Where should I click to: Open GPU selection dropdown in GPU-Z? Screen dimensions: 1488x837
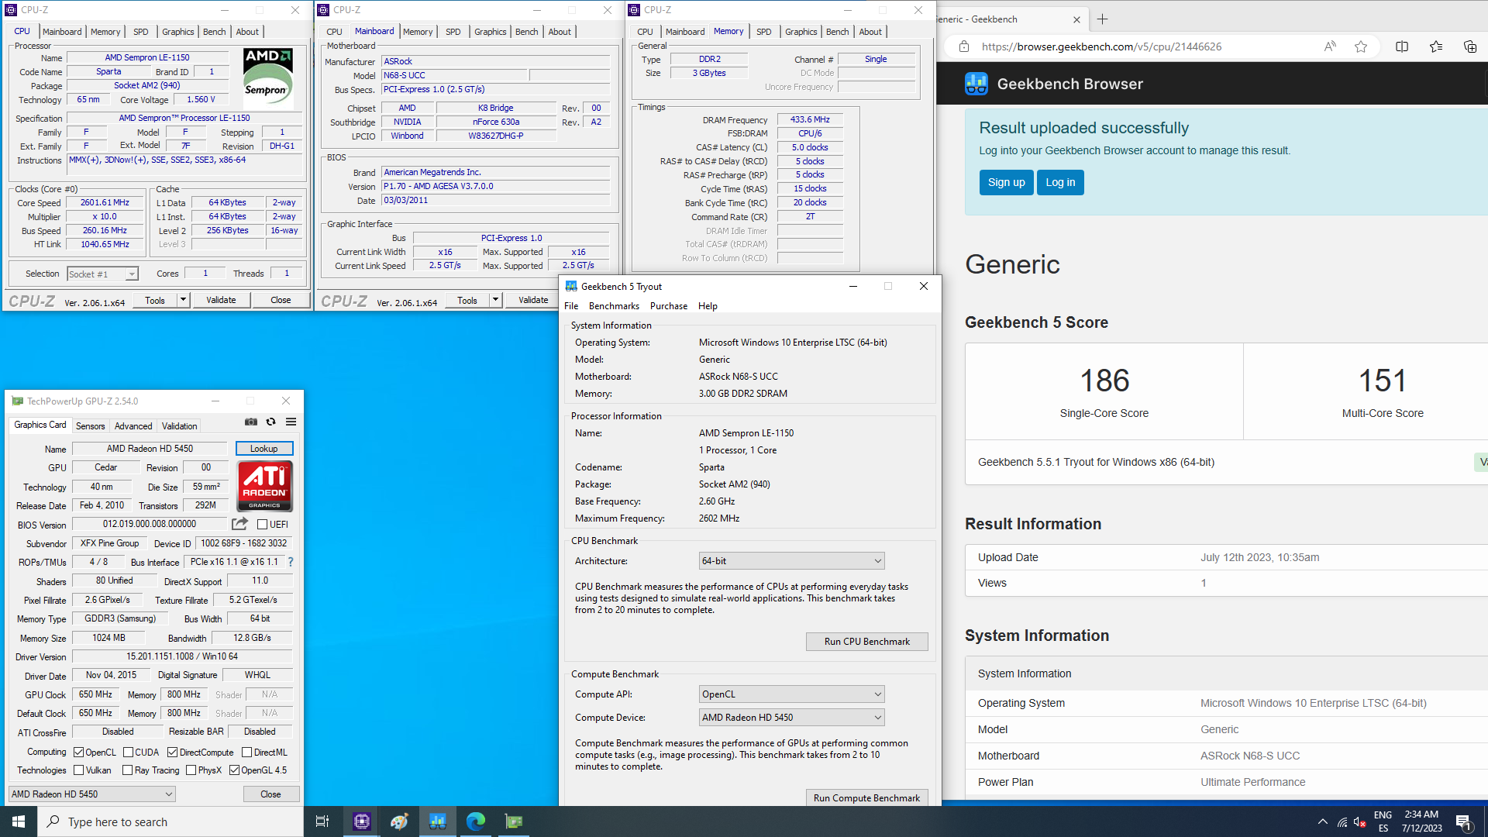point(92,794)
